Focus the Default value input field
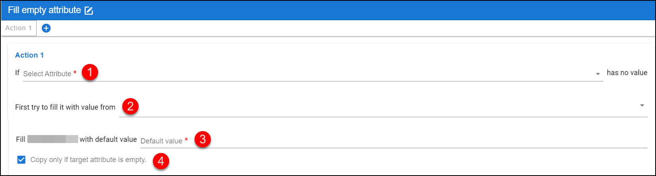656x176 pixels. point(394,140)
